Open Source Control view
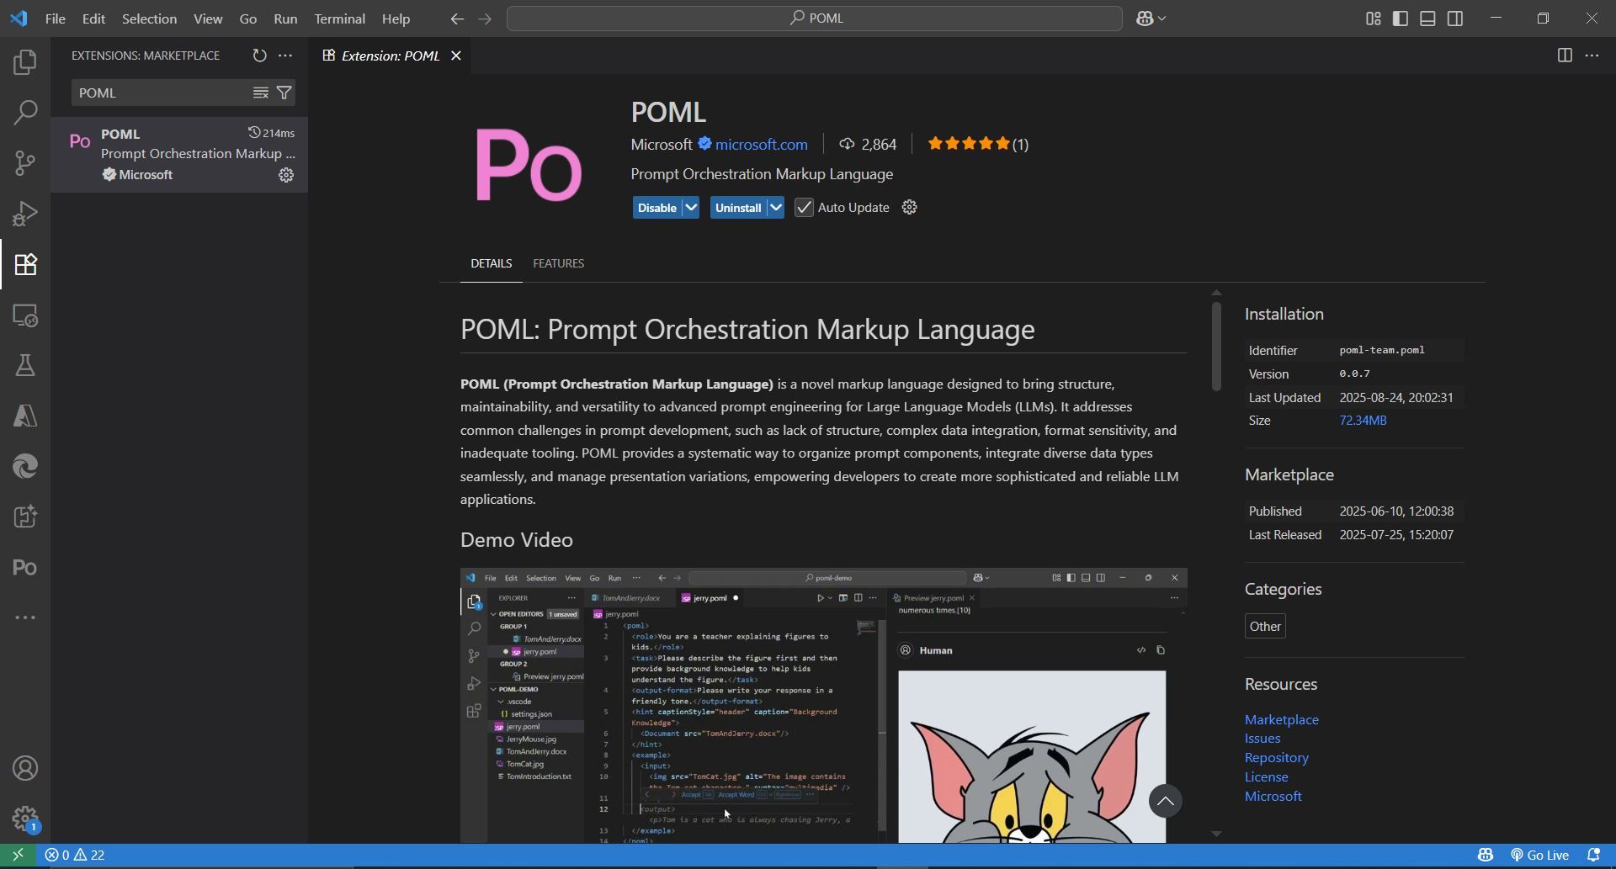 [x=25, y=162]
